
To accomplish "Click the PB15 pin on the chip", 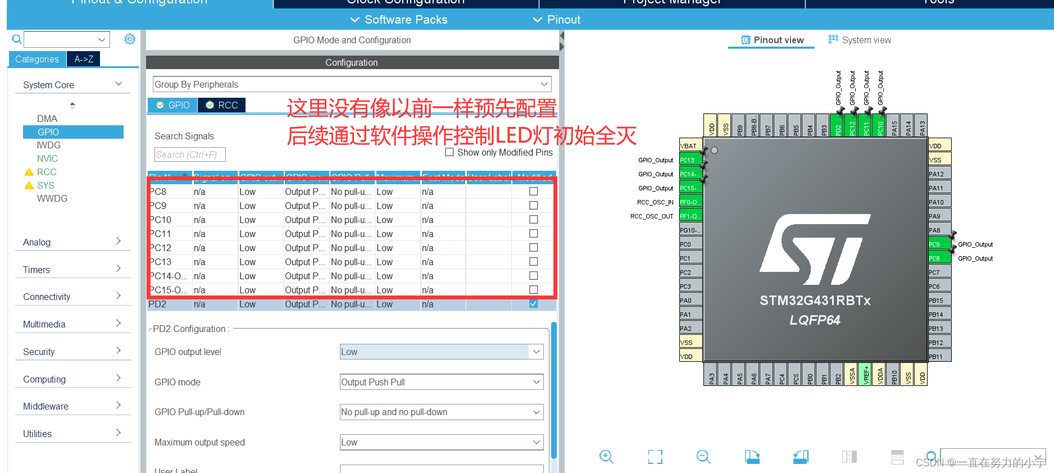I will tap(939, 301).
